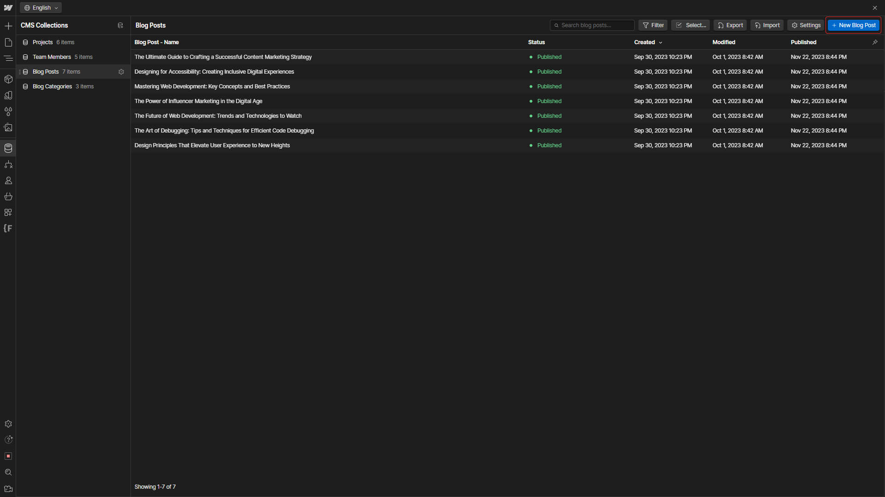
Task: Open Blog Posts collection gear settings
Action: pyautogui.click(x=121, y=72)
